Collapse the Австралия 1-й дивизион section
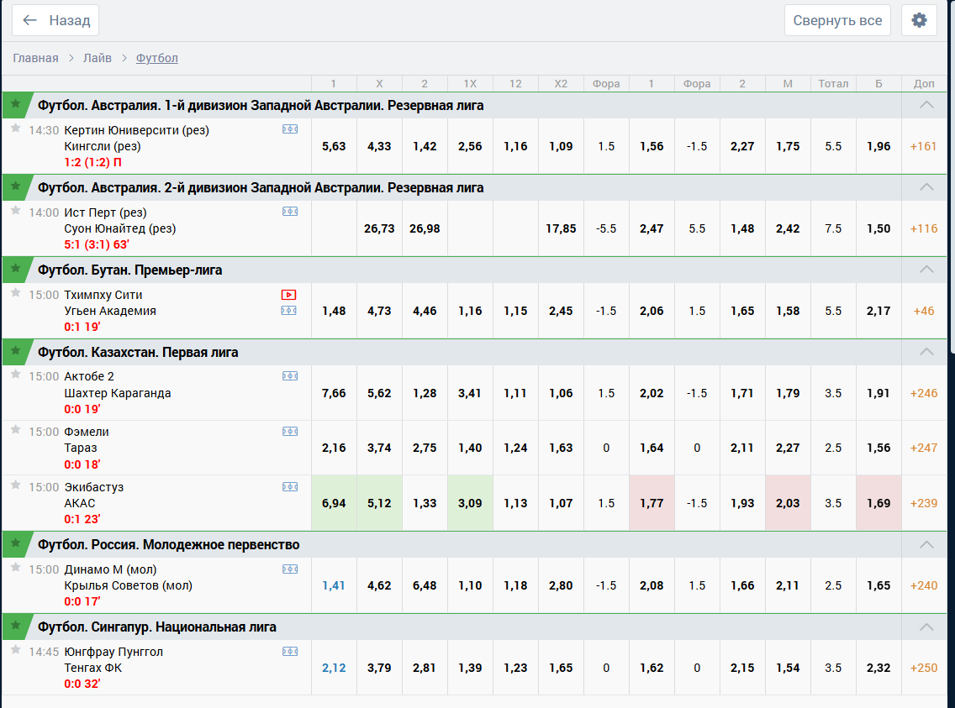Image resolution: width=955 pixels, height=708 pixels. 926,105
